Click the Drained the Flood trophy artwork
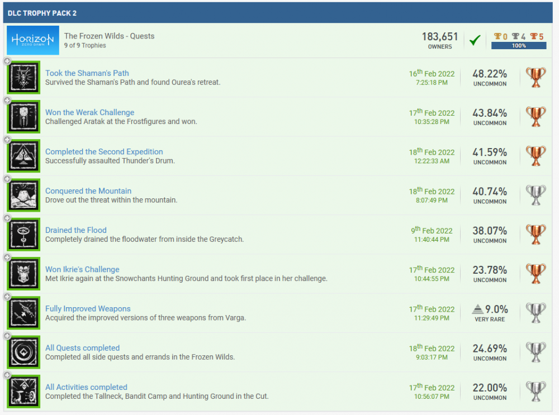The width and height of the screenshot is (559, 415). (x=23, y=234)
